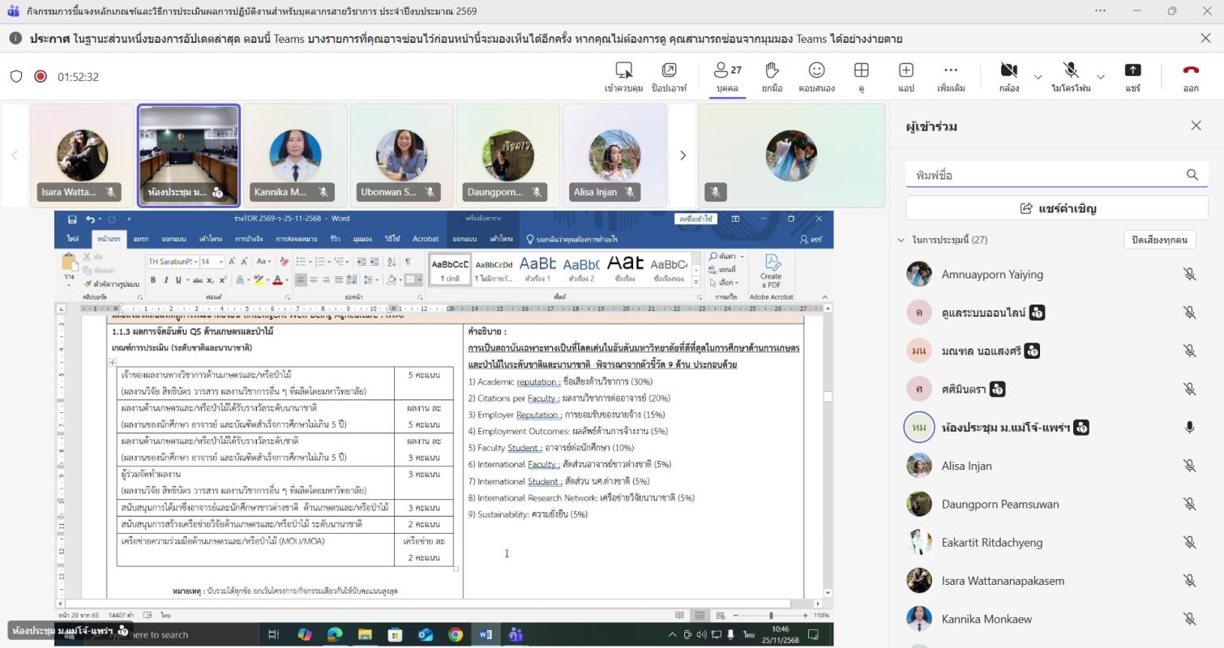This screenshot has width=1224, height=648.
Task: Click the Take control (เข้าควบคุม) icon
Action: point(623,76)
